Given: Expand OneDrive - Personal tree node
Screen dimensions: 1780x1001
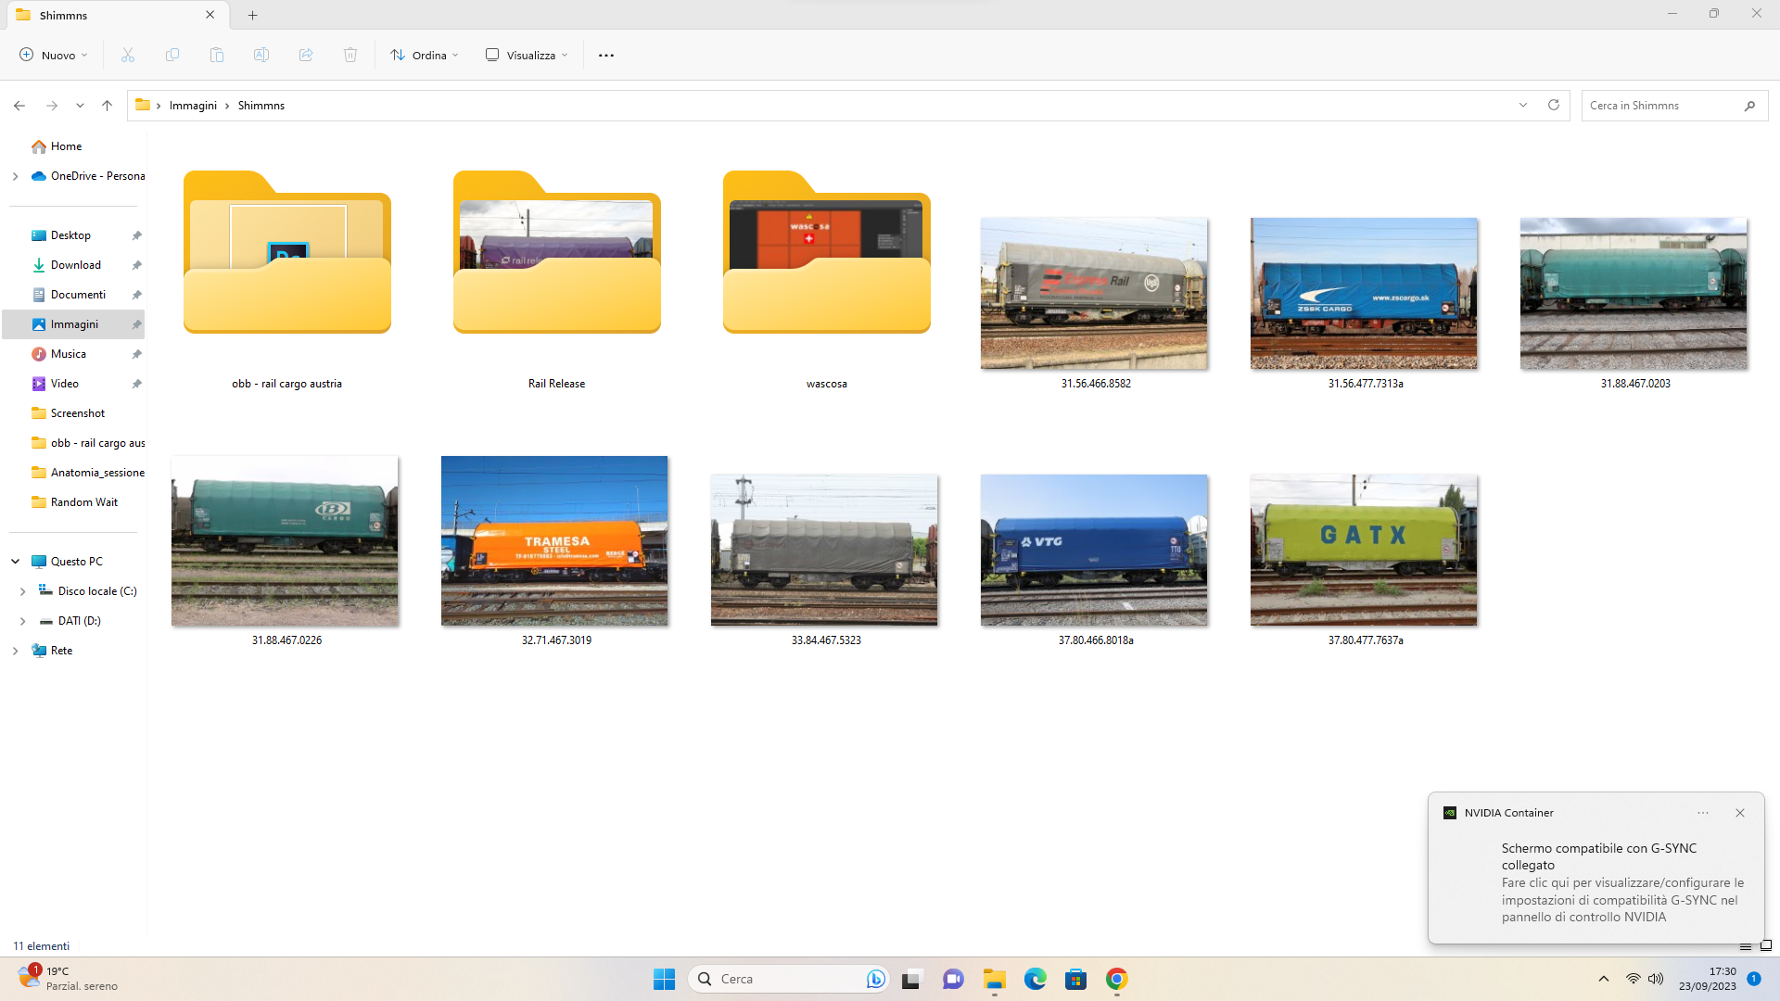Looking at the screenshot, I should click(x=15, y=176).
